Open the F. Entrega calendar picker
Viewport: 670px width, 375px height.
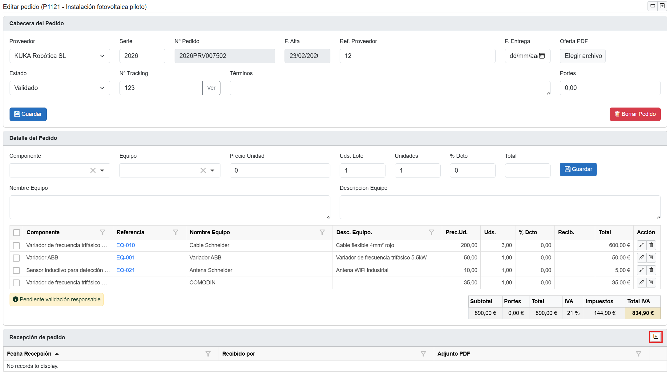(542, 56)
